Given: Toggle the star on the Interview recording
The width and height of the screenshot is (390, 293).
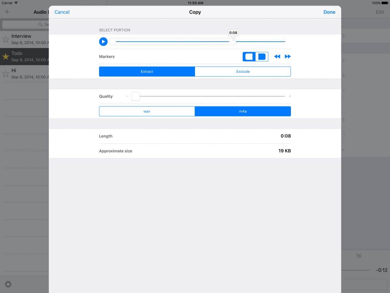Looking at the screenshot, I should (6, 39).
